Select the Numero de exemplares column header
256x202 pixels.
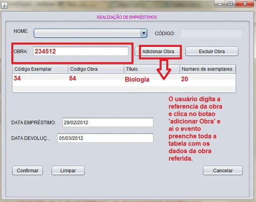coord(208,69)
